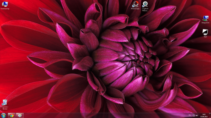Screen dimensions: 211x118
Task: Click the Компьютер text label
Action: (x=5, y=9)
